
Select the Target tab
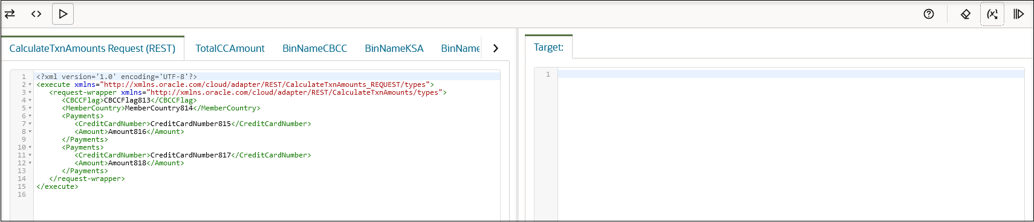[x=548, y=47]
